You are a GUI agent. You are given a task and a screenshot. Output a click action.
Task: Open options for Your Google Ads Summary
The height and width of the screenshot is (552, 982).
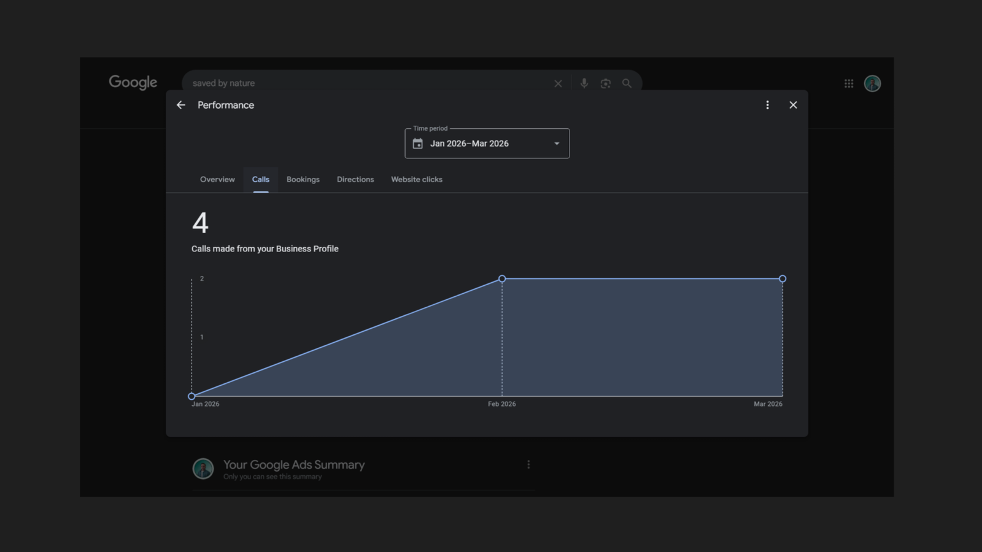click(x=528, y=464)
